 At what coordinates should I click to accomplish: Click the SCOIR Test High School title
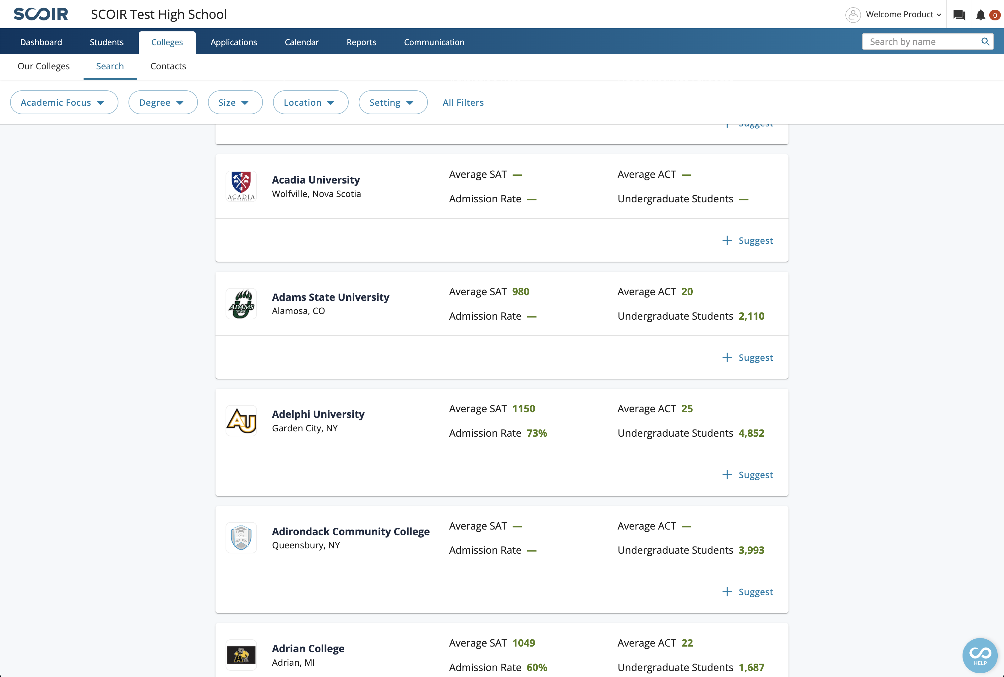(159, 14)
